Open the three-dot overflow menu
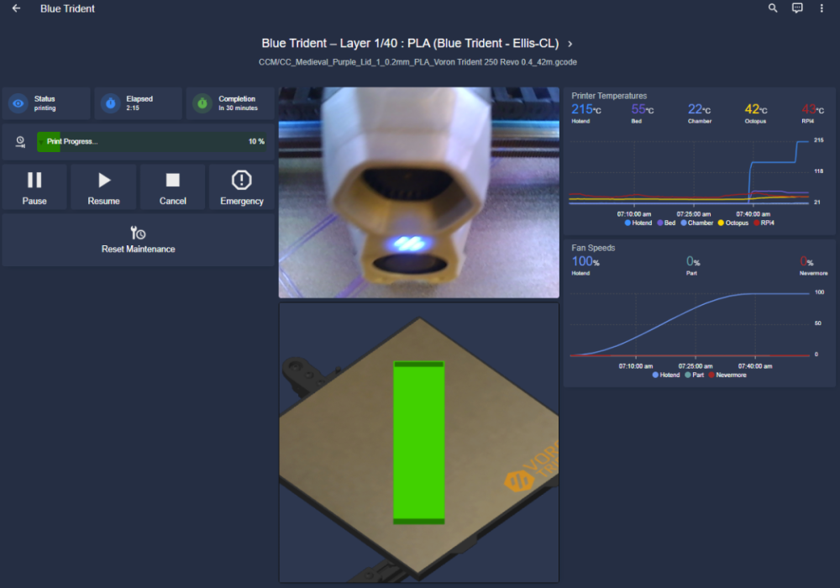Image resolution: width=840 pixels, height=588 pixels. pyautogui.click(x=822, y=8)
